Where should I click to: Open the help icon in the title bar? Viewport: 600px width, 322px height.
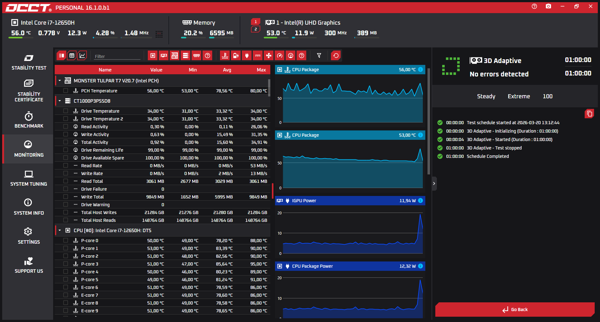click(534, 6)
